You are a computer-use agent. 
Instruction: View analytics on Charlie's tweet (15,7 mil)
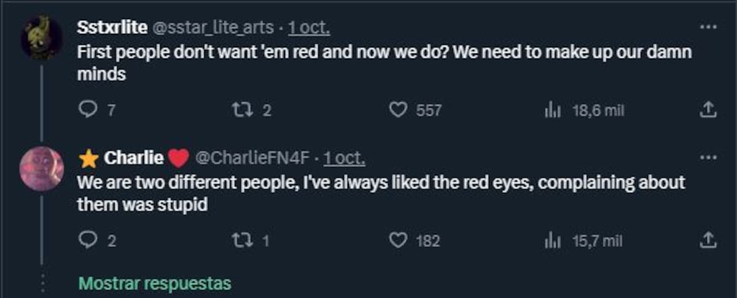pos(550,240)
